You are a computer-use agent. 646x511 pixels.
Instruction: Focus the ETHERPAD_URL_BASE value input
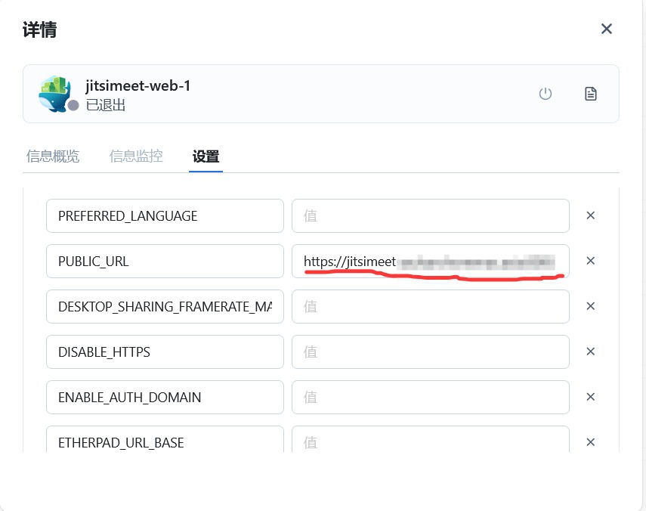[x=430, y=441]
